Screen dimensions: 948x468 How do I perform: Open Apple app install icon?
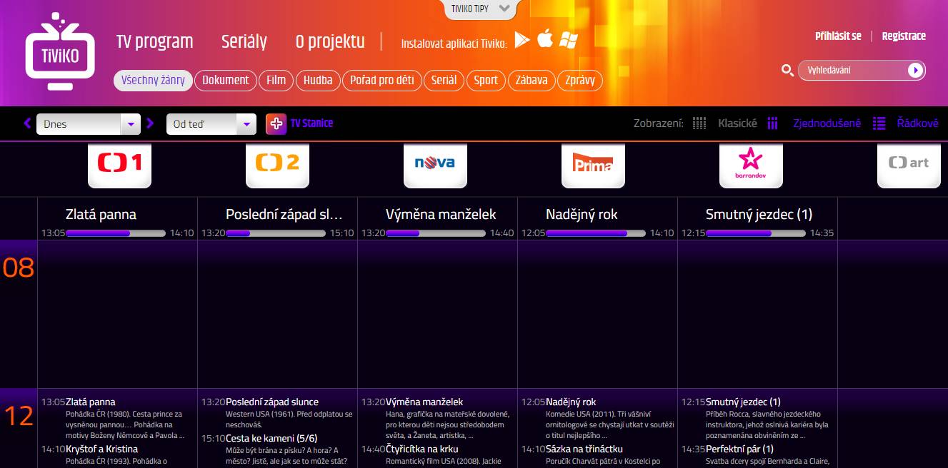(x=545, y=39)
